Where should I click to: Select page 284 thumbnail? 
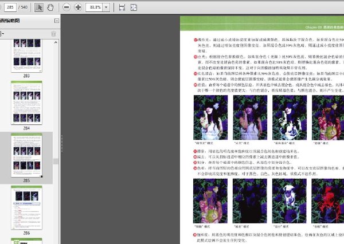point(26,103)
